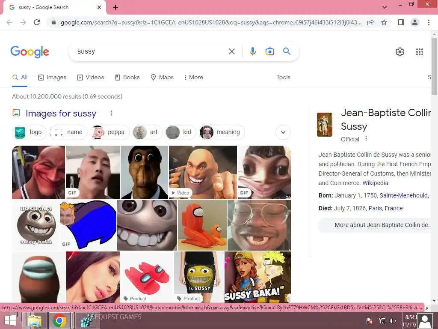Open volume control in system tray

click(x=393, y=320)
